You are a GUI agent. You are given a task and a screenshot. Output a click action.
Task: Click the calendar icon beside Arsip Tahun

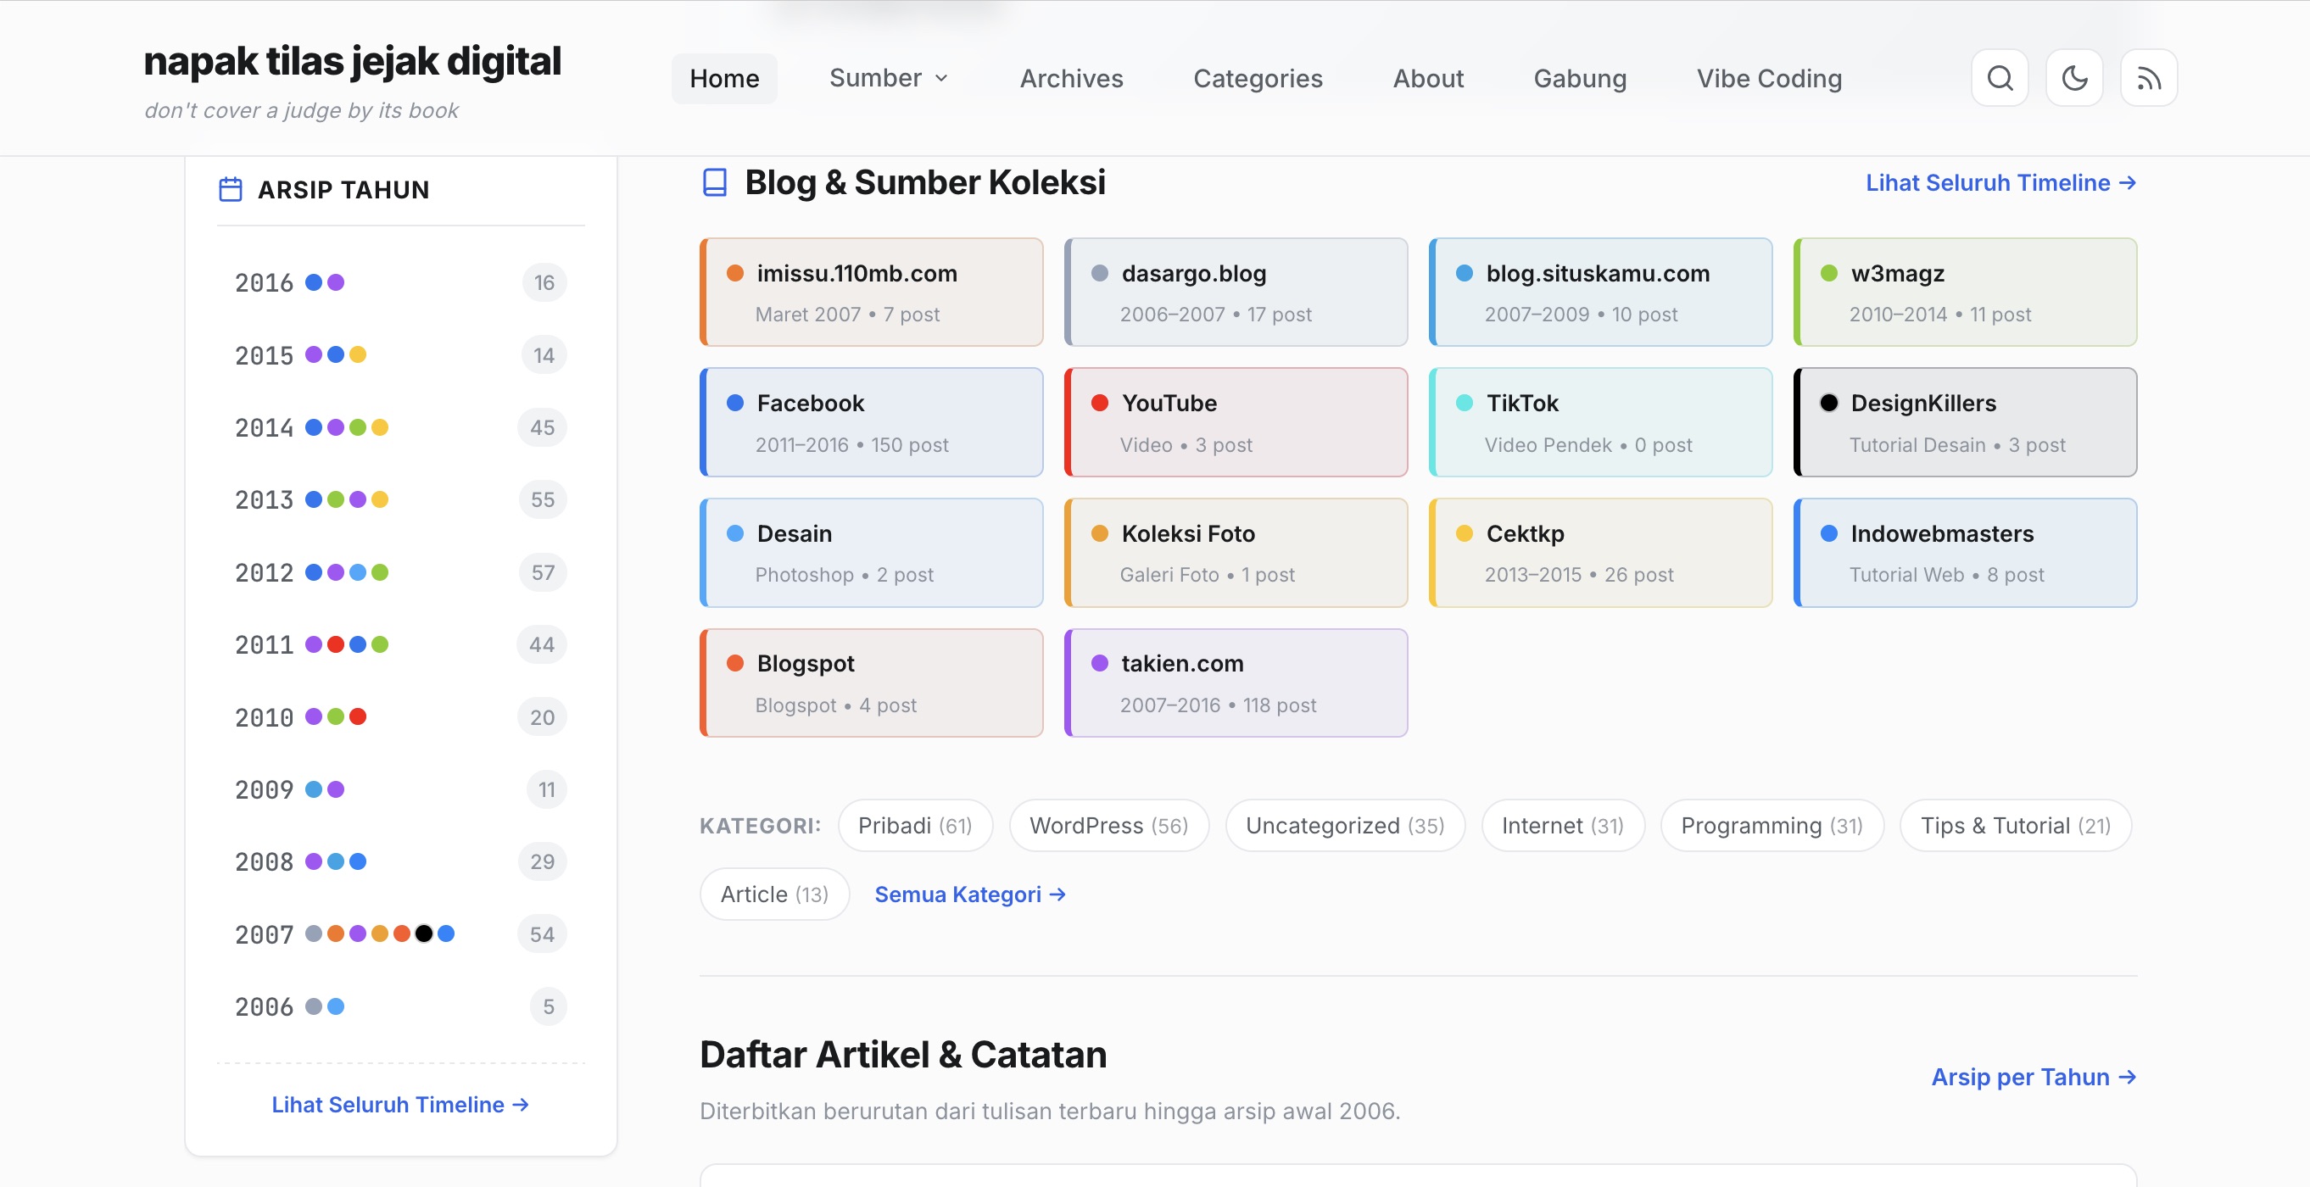pyautogui.click(x=231, y=189)
